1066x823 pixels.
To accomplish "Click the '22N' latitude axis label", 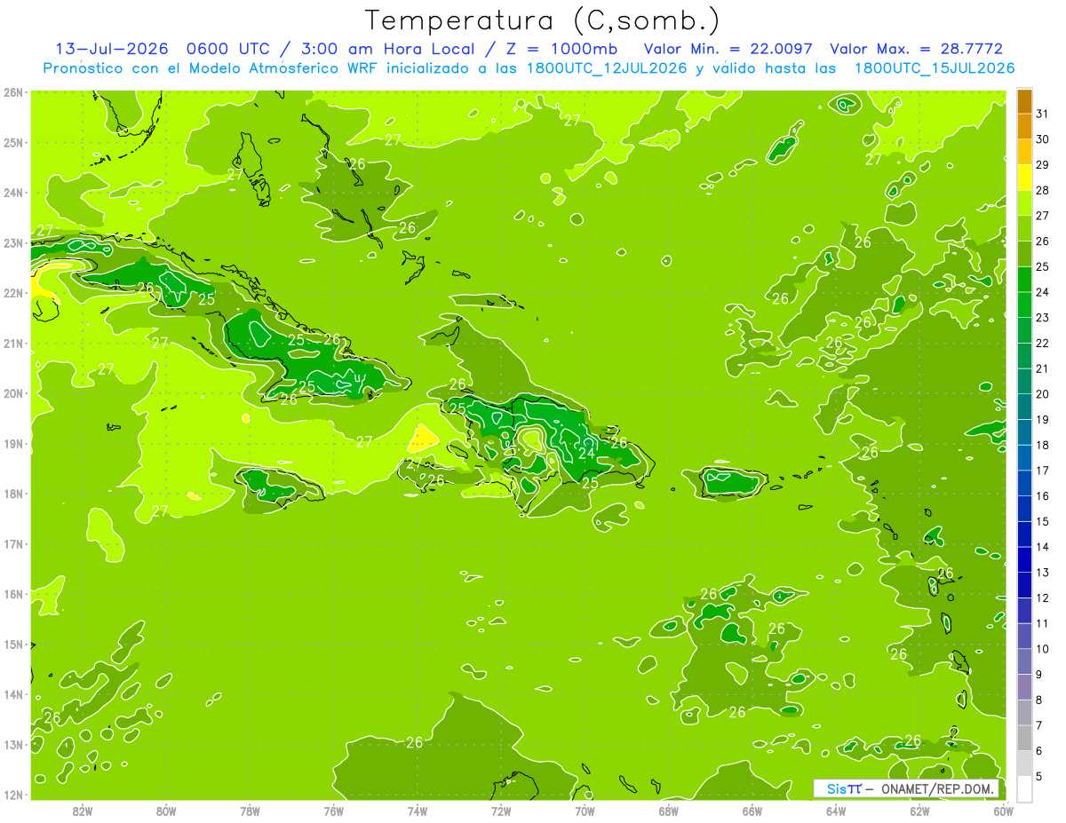I will [x=12, y=293].
